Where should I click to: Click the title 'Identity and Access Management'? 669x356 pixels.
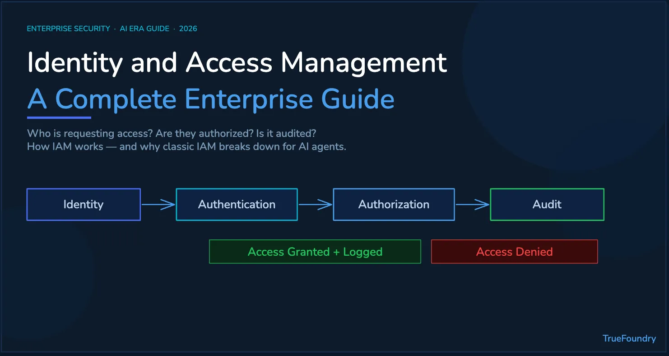pyautogui.click(x=237, y=62)
